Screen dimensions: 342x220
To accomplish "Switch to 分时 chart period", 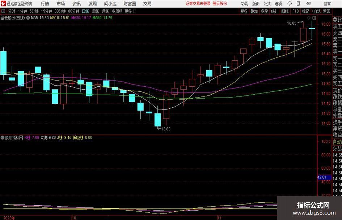I will pos(12,11).
